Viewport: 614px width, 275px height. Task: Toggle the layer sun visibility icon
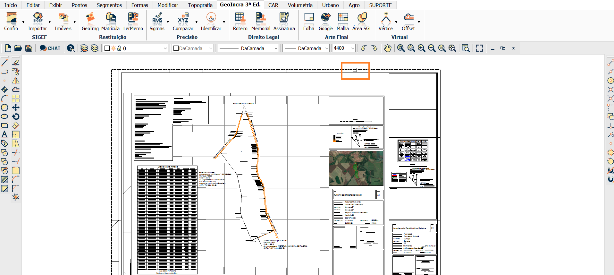click(113, 48)
